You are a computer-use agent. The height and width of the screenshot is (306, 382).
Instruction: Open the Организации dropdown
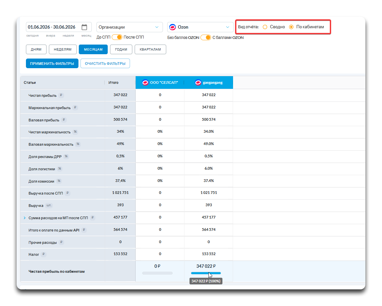pyautogui.click(x=130, y=27)
